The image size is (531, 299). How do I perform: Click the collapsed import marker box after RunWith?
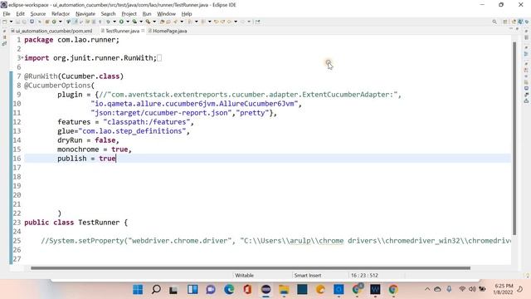pos(159,58)
